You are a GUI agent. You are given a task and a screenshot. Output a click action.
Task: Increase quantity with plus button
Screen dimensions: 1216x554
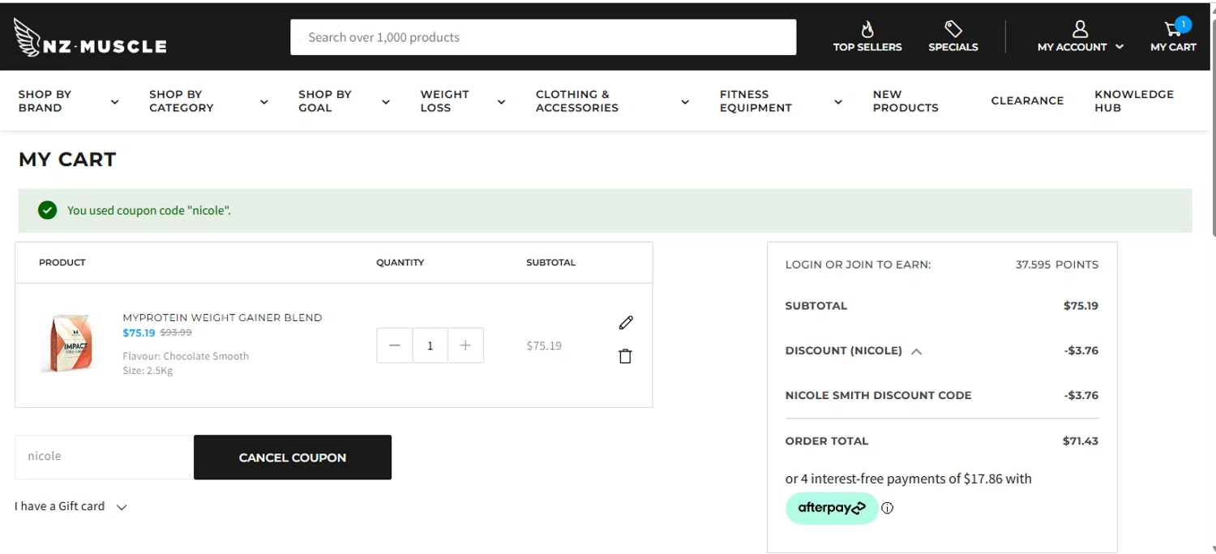pyautogui.click(x=465, y=346)
